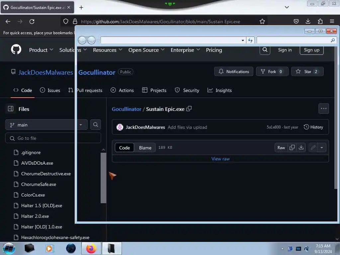Open the media player taskbar icon
340x255 pixels.
(49, 248)
